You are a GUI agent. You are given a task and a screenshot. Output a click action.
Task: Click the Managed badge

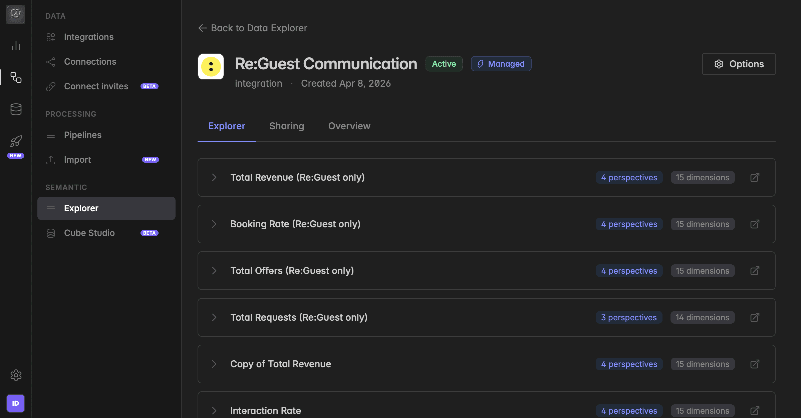[501, 64]
